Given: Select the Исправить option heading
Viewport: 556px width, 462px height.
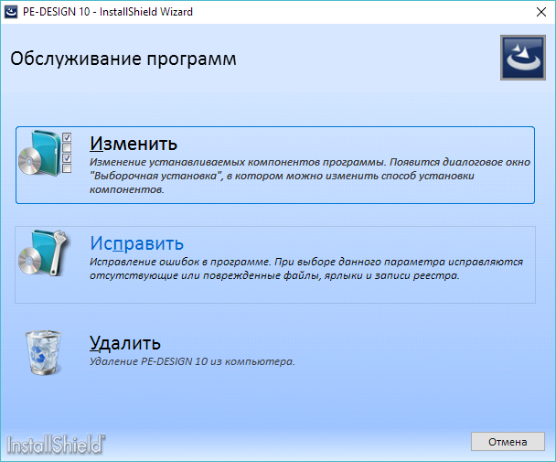Looking at the screenshot, I should [136, 243].
